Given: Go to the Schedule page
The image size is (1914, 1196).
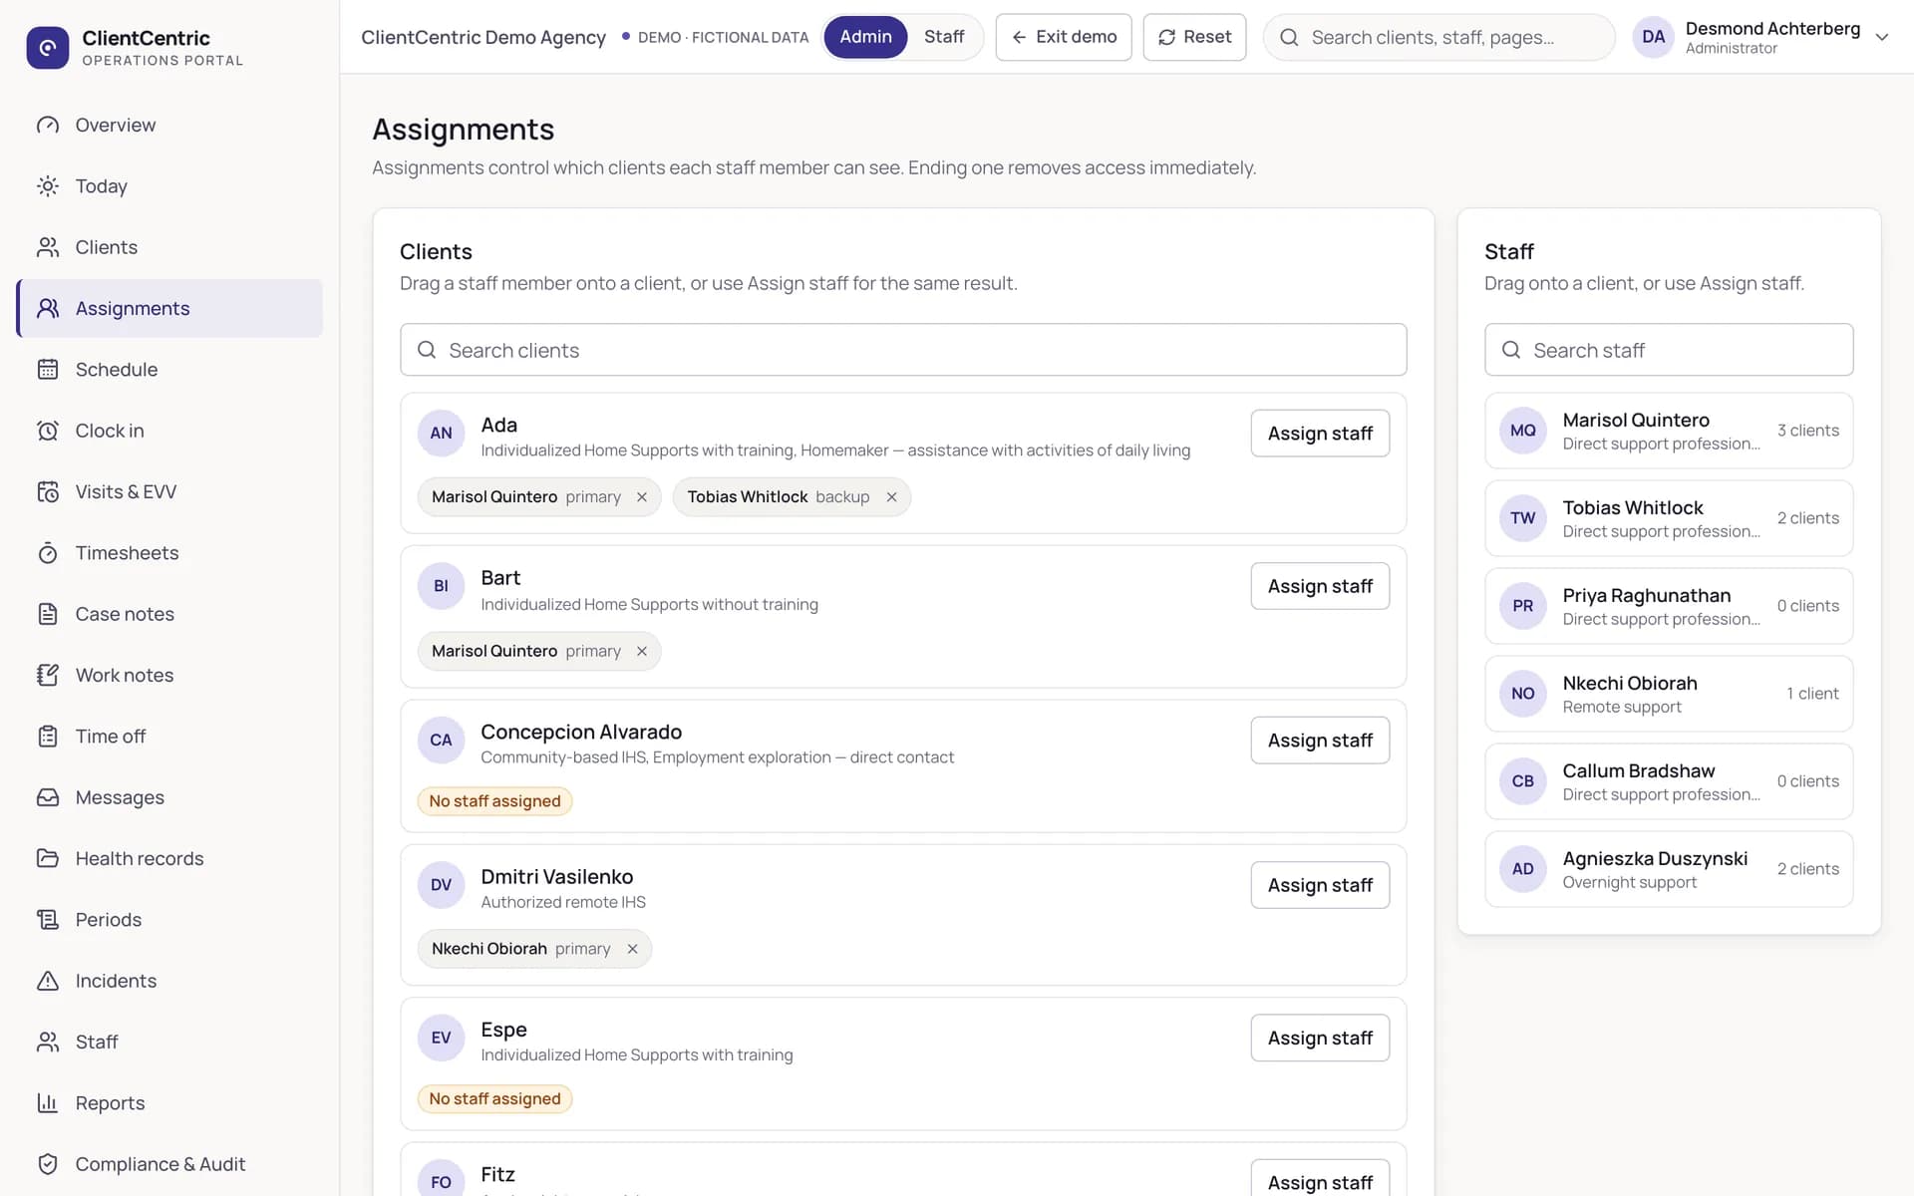Looking at the screenshot, I should coord(169,370).
